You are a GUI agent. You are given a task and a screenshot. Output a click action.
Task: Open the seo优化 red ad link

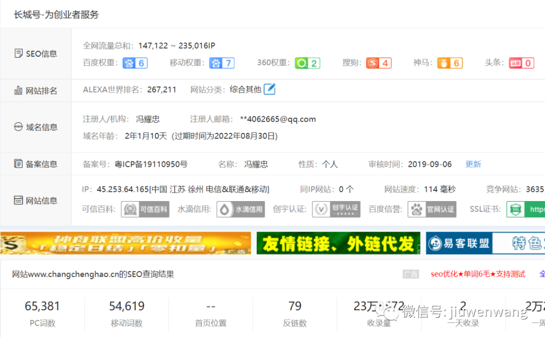tap(478, 274)
